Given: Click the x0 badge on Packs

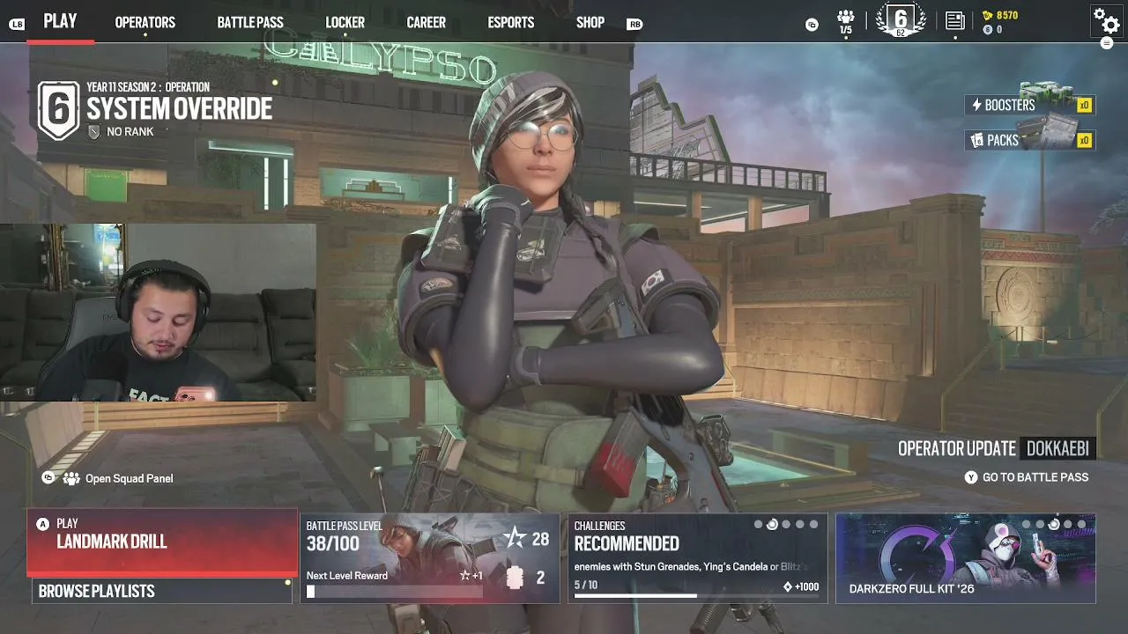Looking at the screenshot, I should (1085, 140).
